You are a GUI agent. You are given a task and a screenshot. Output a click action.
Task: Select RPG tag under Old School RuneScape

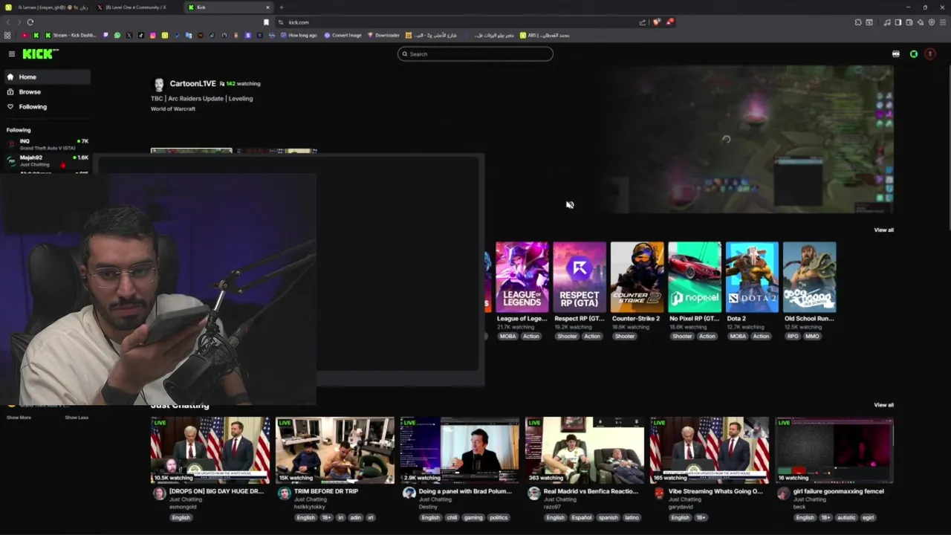[x=793, y=337]
